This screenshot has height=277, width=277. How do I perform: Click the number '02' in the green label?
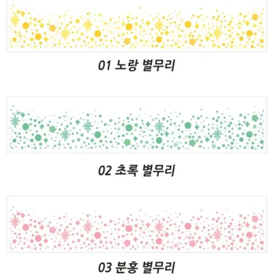click(105, 170)
